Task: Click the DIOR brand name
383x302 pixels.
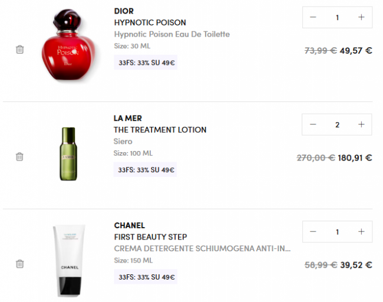Action: [124, 11]
